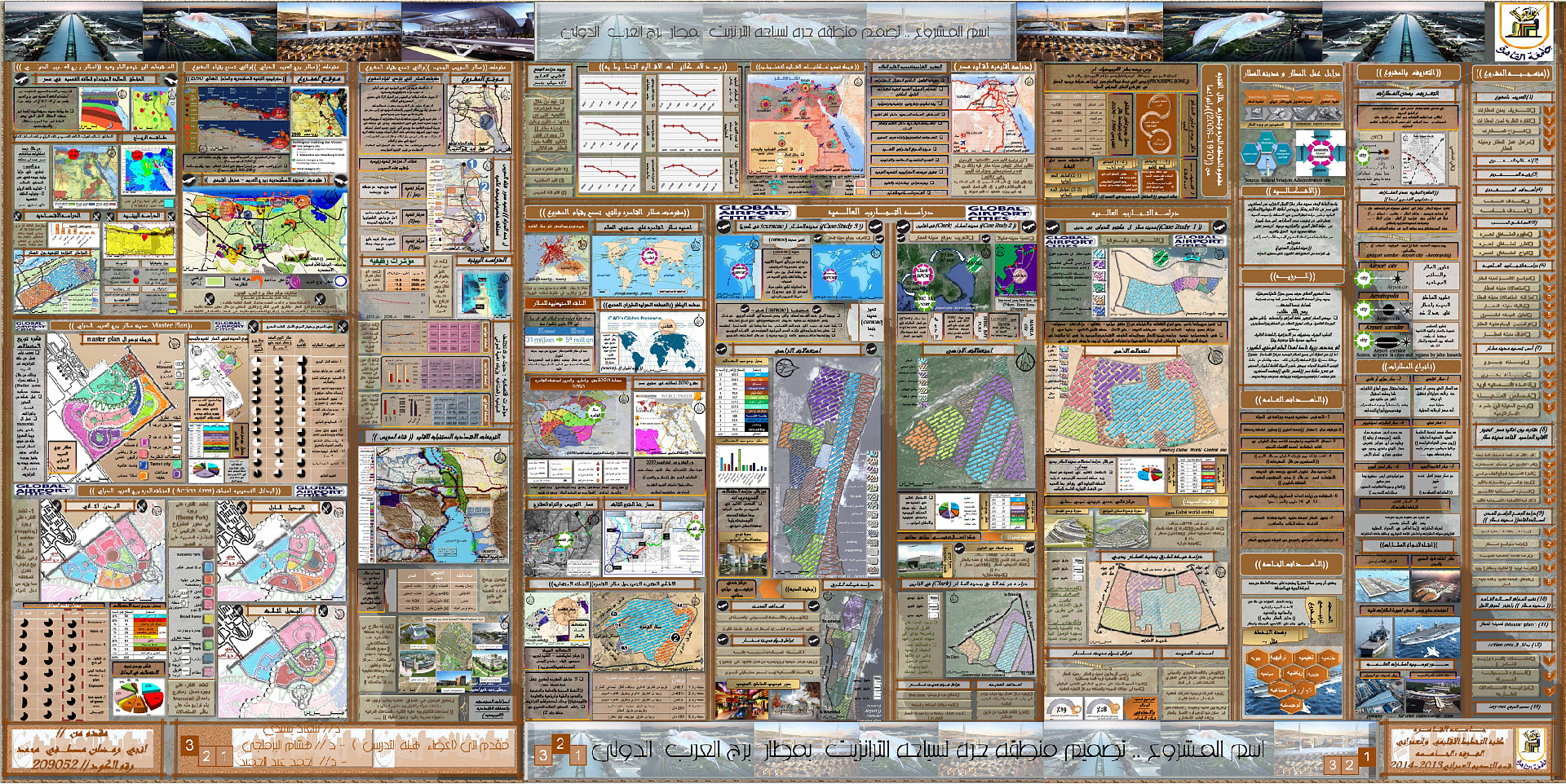1566x784 pixels.
Task: Click the blue ring legend symbol
Action: pos(340,281)
